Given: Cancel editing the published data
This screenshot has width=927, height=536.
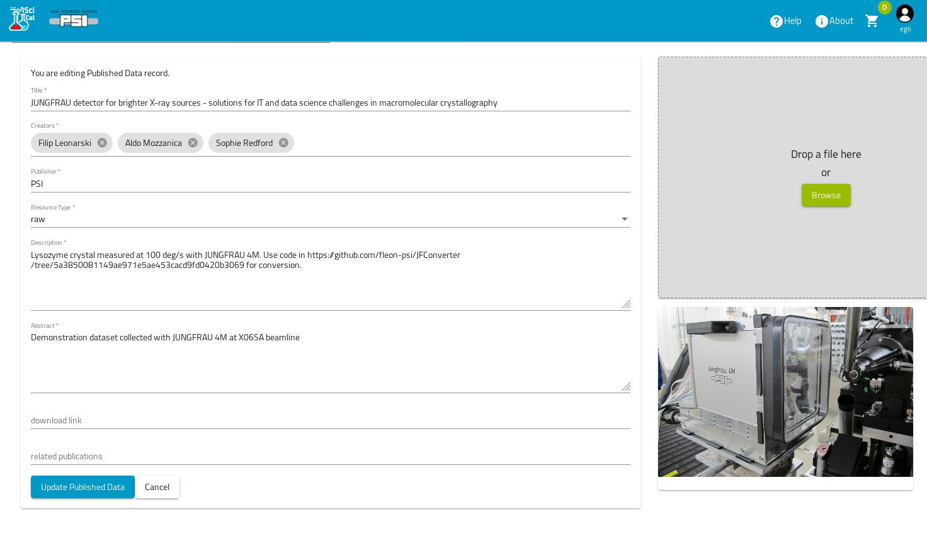Looking at the screenshot, I should coord(157,487).
